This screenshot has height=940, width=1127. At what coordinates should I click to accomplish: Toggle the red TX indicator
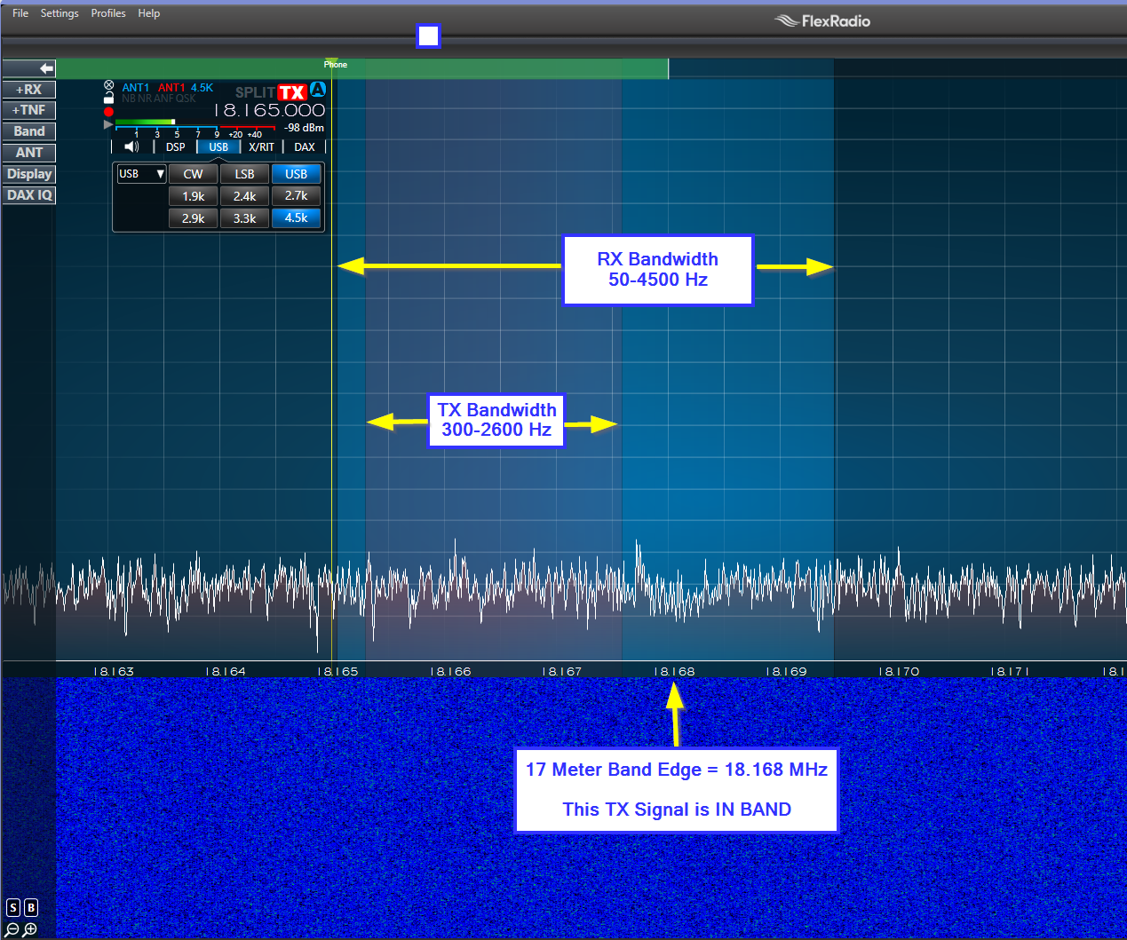point(291,92)
